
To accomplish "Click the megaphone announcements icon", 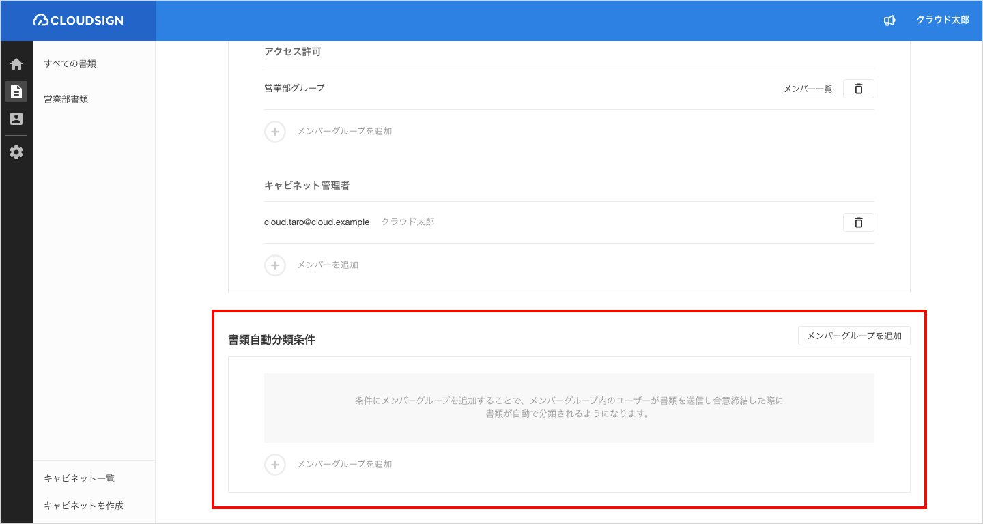I will pyautogui.click(x=889, y=20).
